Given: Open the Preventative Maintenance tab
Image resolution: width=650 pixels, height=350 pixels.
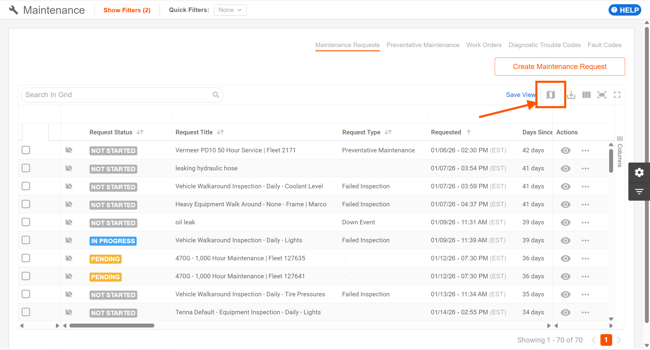Looking at the screenshot, I should point(423,45).
